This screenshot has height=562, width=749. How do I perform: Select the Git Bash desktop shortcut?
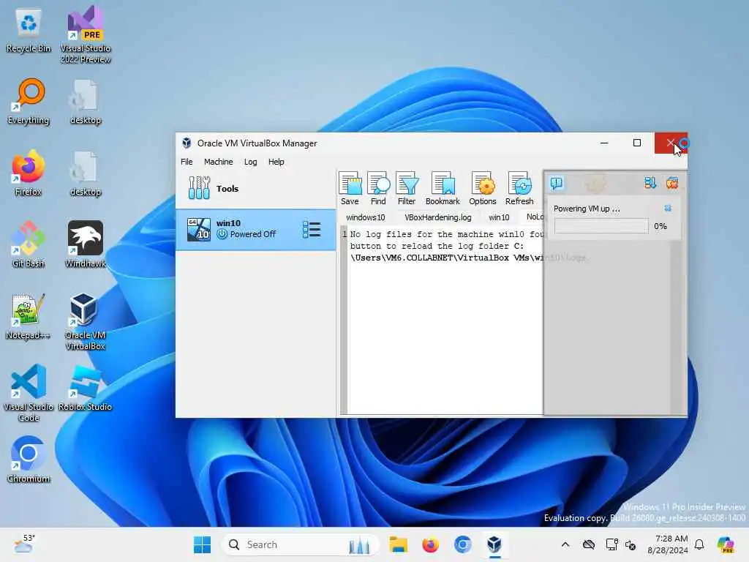[x=29, y=244]
